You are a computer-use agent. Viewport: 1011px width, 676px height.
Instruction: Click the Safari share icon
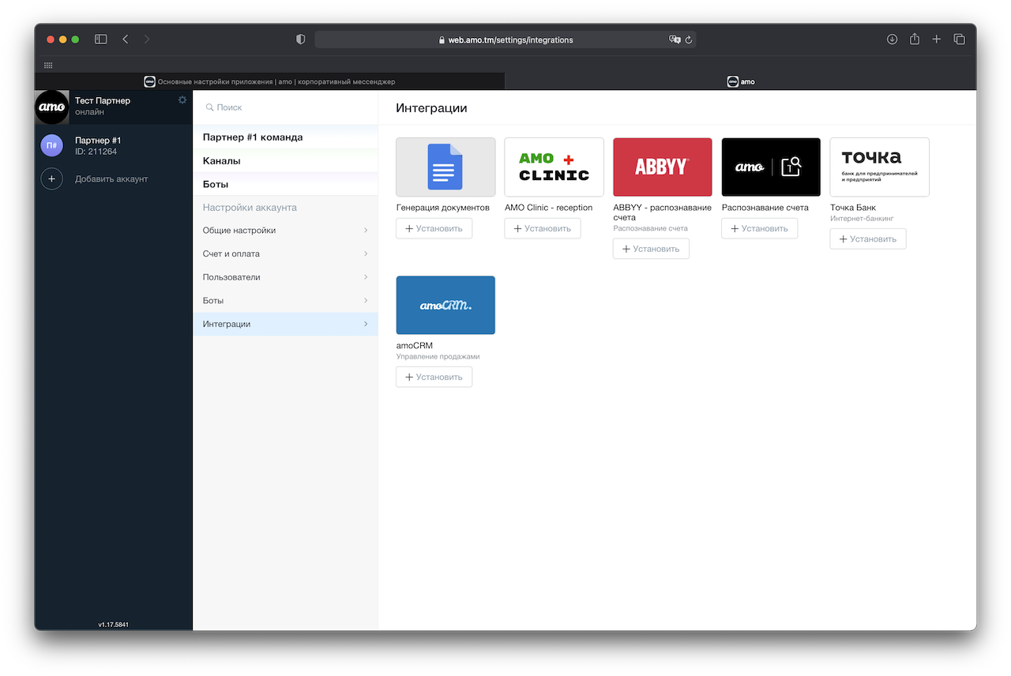coord(914,39)
